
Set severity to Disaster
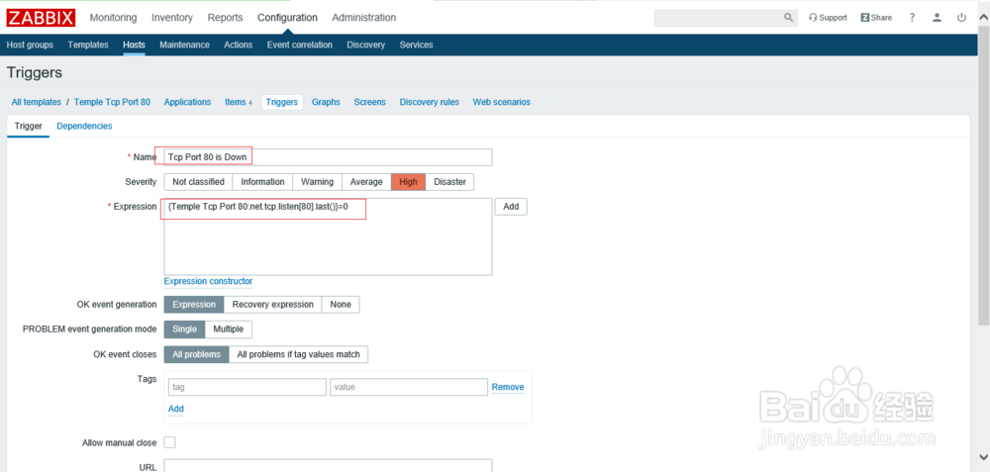point(449,182)
